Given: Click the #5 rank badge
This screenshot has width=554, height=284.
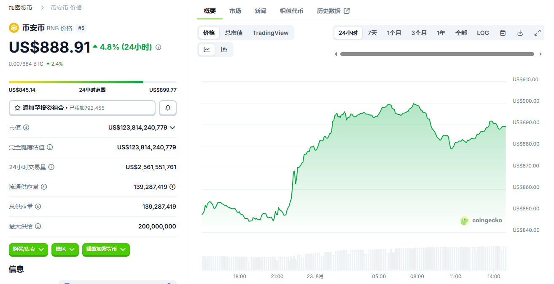Looking at the screenshot, I should (81, 28).
